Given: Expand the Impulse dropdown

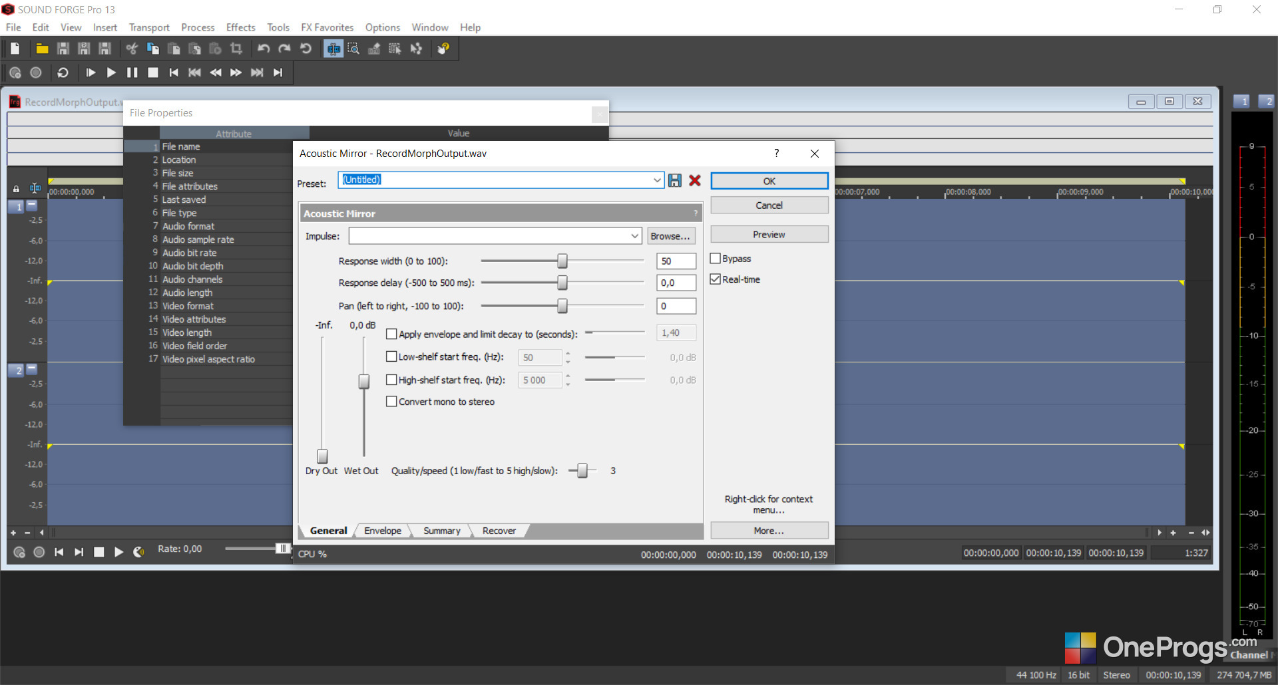Looking at the screenshot, I should [635, 236].
